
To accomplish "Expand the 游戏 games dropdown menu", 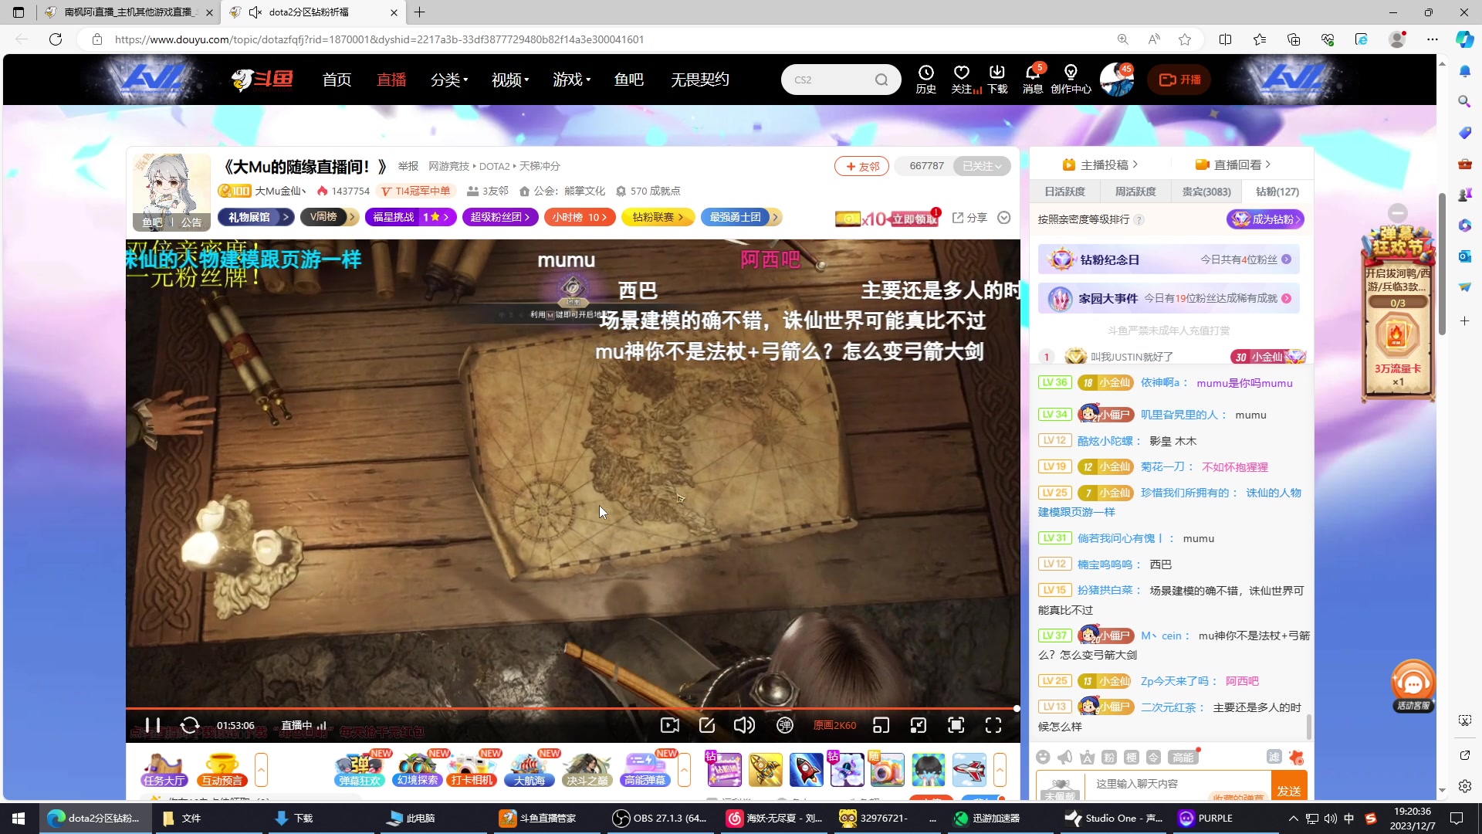I will pyautogui.click(x=572, y=80).
